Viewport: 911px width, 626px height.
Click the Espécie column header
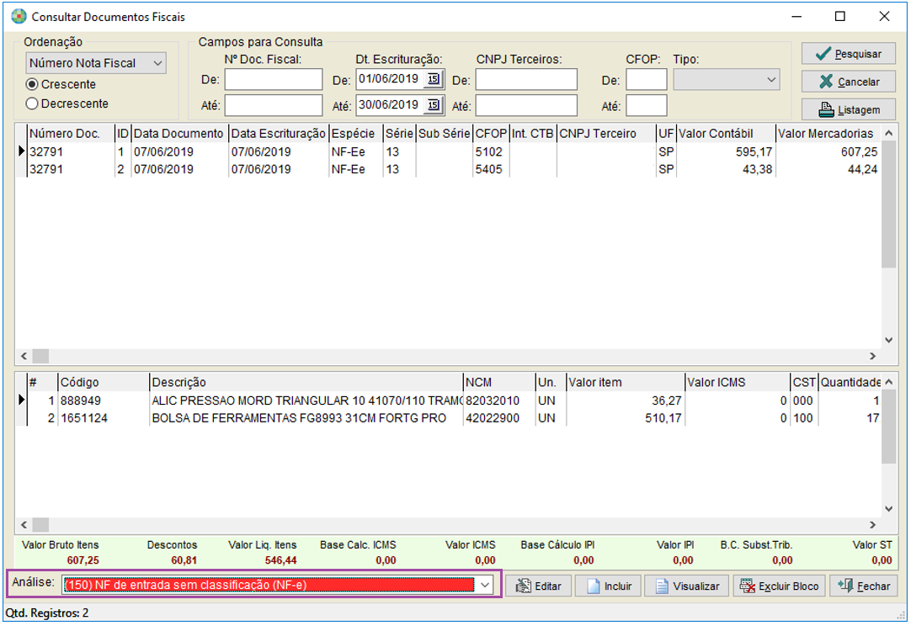tap(355, 134)
